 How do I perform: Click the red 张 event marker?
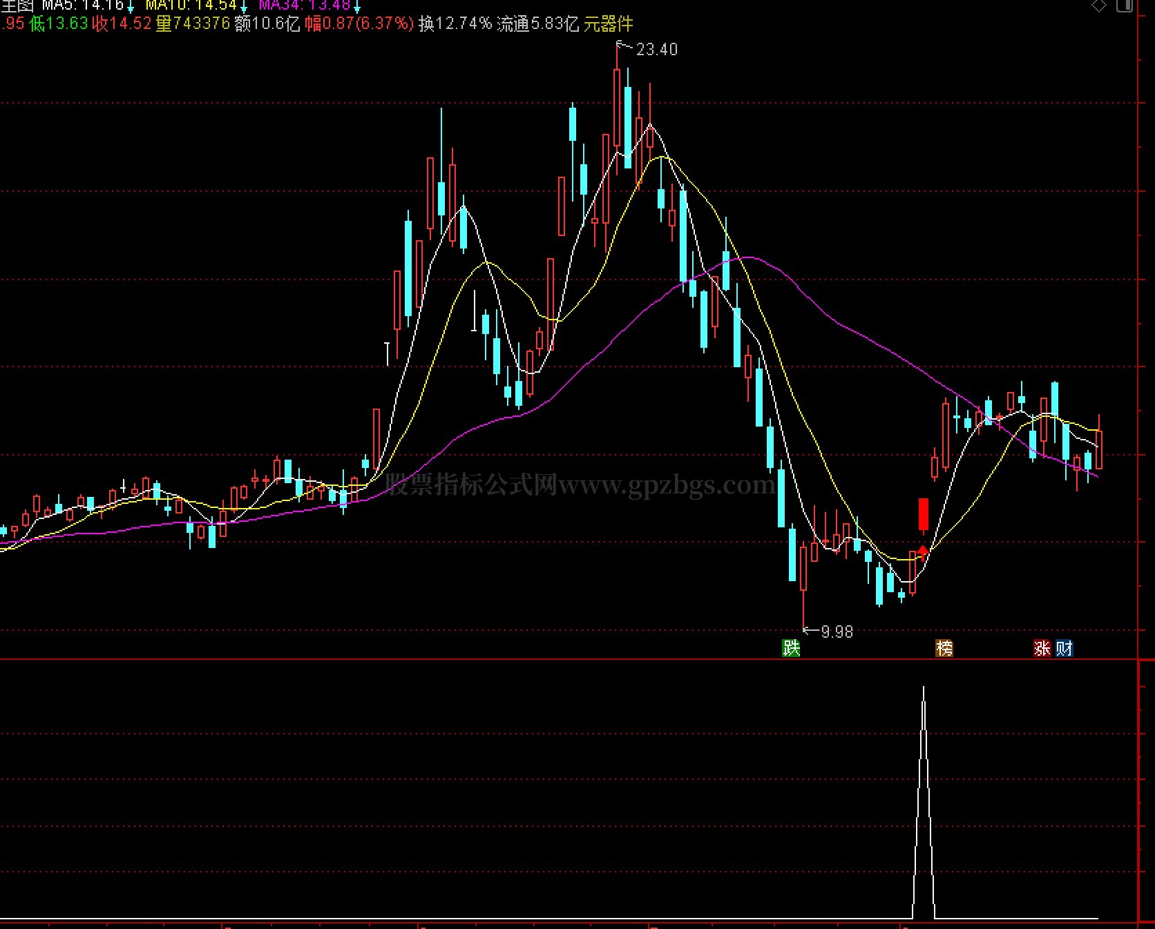tap(1042, 648)
